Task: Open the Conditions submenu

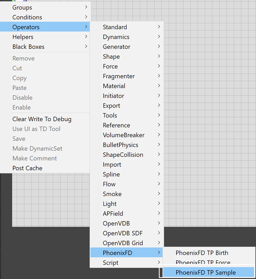Action: coord(45,17)
